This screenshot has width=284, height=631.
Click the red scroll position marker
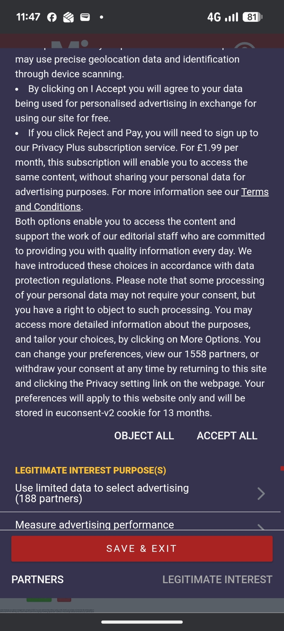click(282, 469)
